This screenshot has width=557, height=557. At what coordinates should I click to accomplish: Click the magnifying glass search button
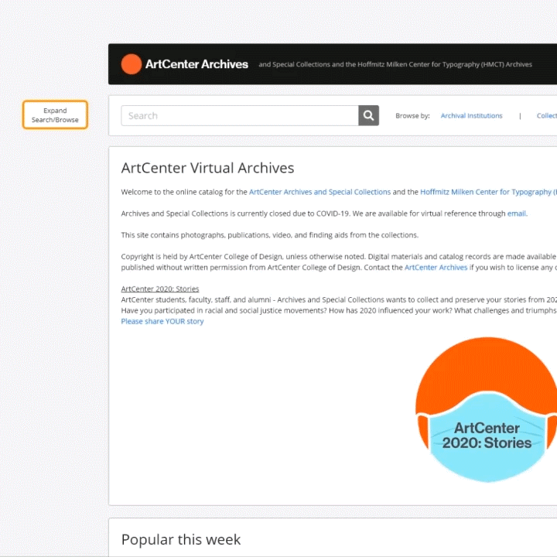coord(368,115)
